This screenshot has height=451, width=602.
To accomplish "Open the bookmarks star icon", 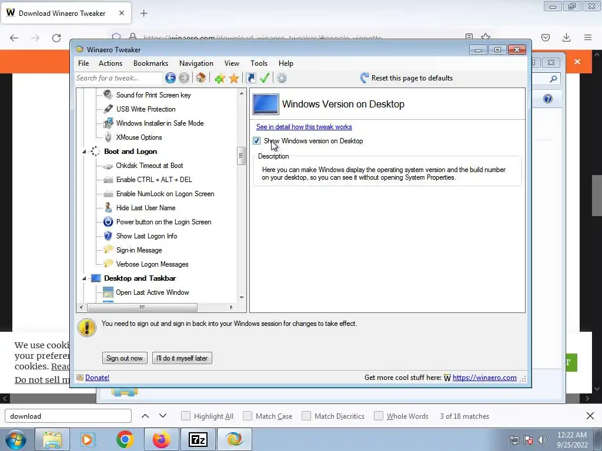I will (x=234, y=78).
